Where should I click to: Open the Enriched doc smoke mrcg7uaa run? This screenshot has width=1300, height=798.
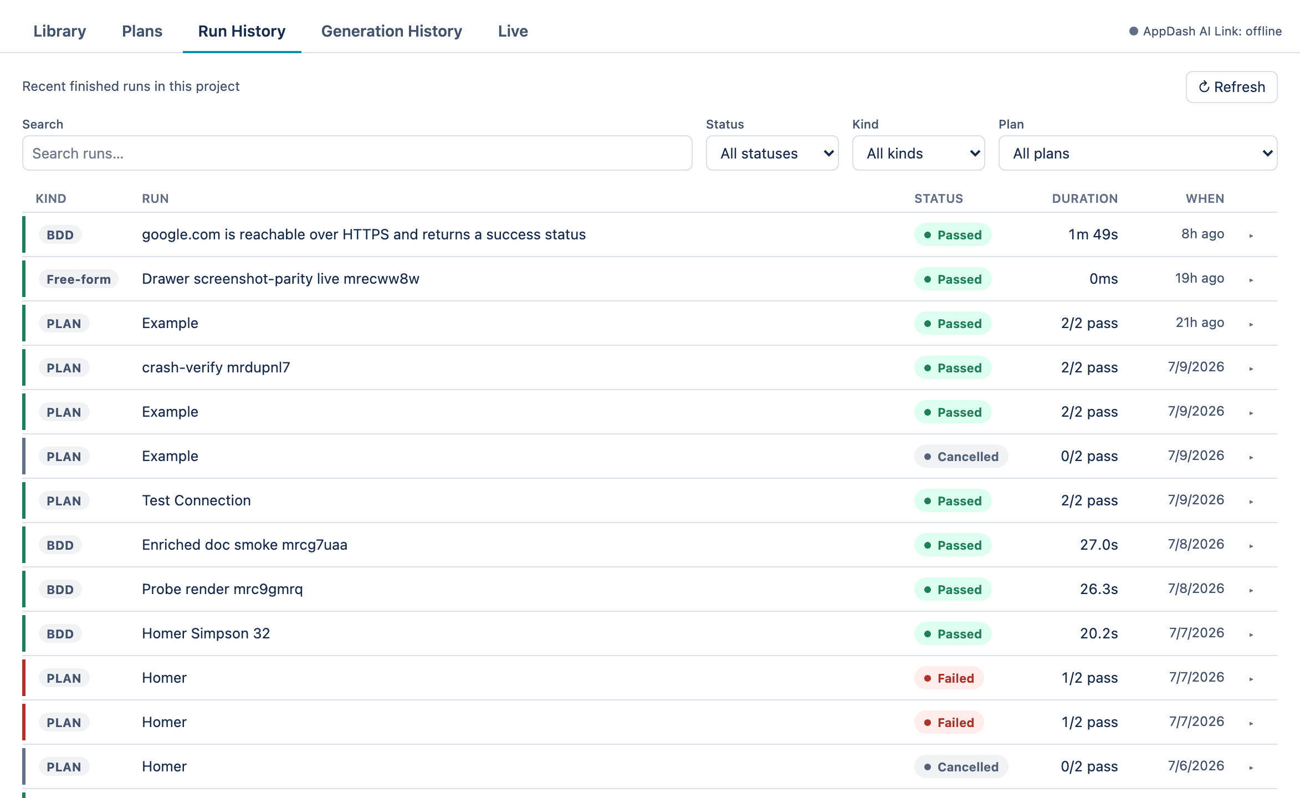coord(244,545)
